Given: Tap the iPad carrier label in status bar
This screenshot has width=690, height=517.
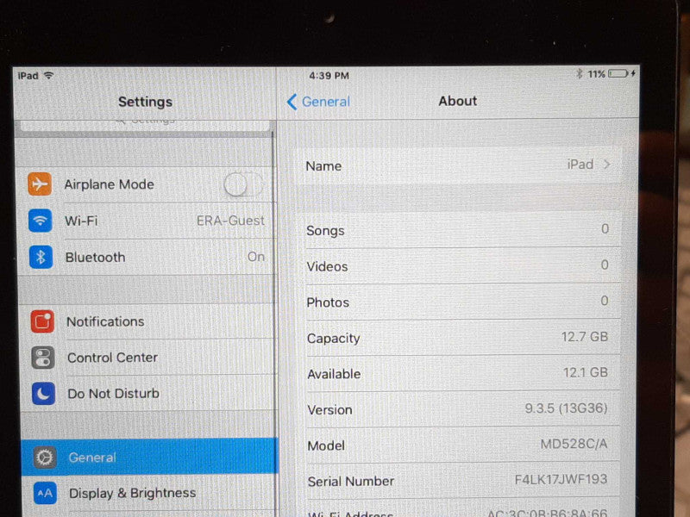Looking at the screenshot, I should click(x=28, y=76).
